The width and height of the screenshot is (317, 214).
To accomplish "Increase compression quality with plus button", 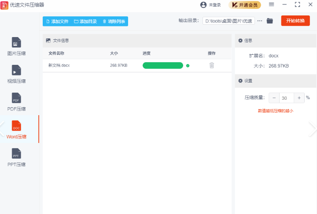I will [299, 98].
